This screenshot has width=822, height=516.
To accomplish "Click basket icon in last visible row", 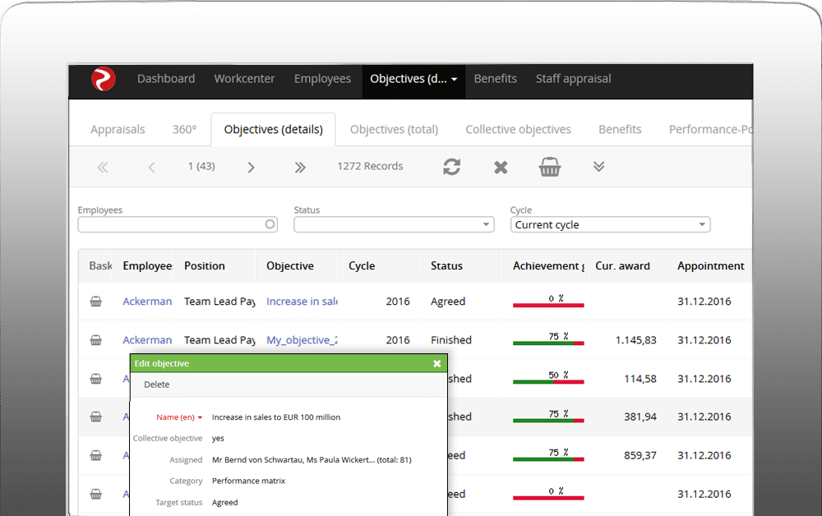I will click(96, 494).
